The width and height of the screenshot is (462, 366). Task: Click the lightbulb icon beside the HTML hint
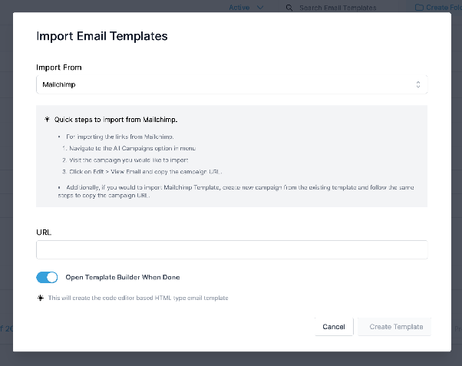pyautogui.click(x=41, y=298)
